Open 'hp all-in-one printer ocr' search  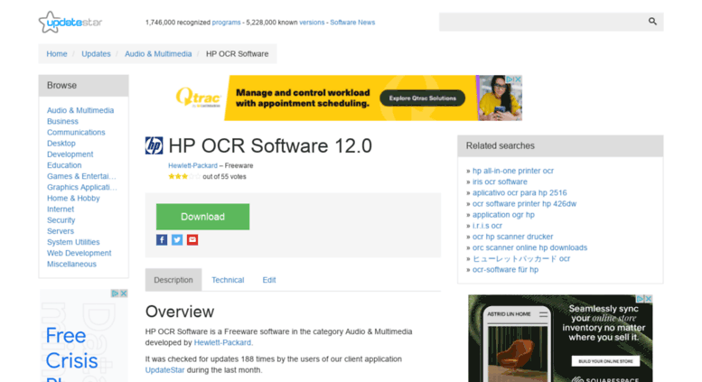tap(513, 171)
